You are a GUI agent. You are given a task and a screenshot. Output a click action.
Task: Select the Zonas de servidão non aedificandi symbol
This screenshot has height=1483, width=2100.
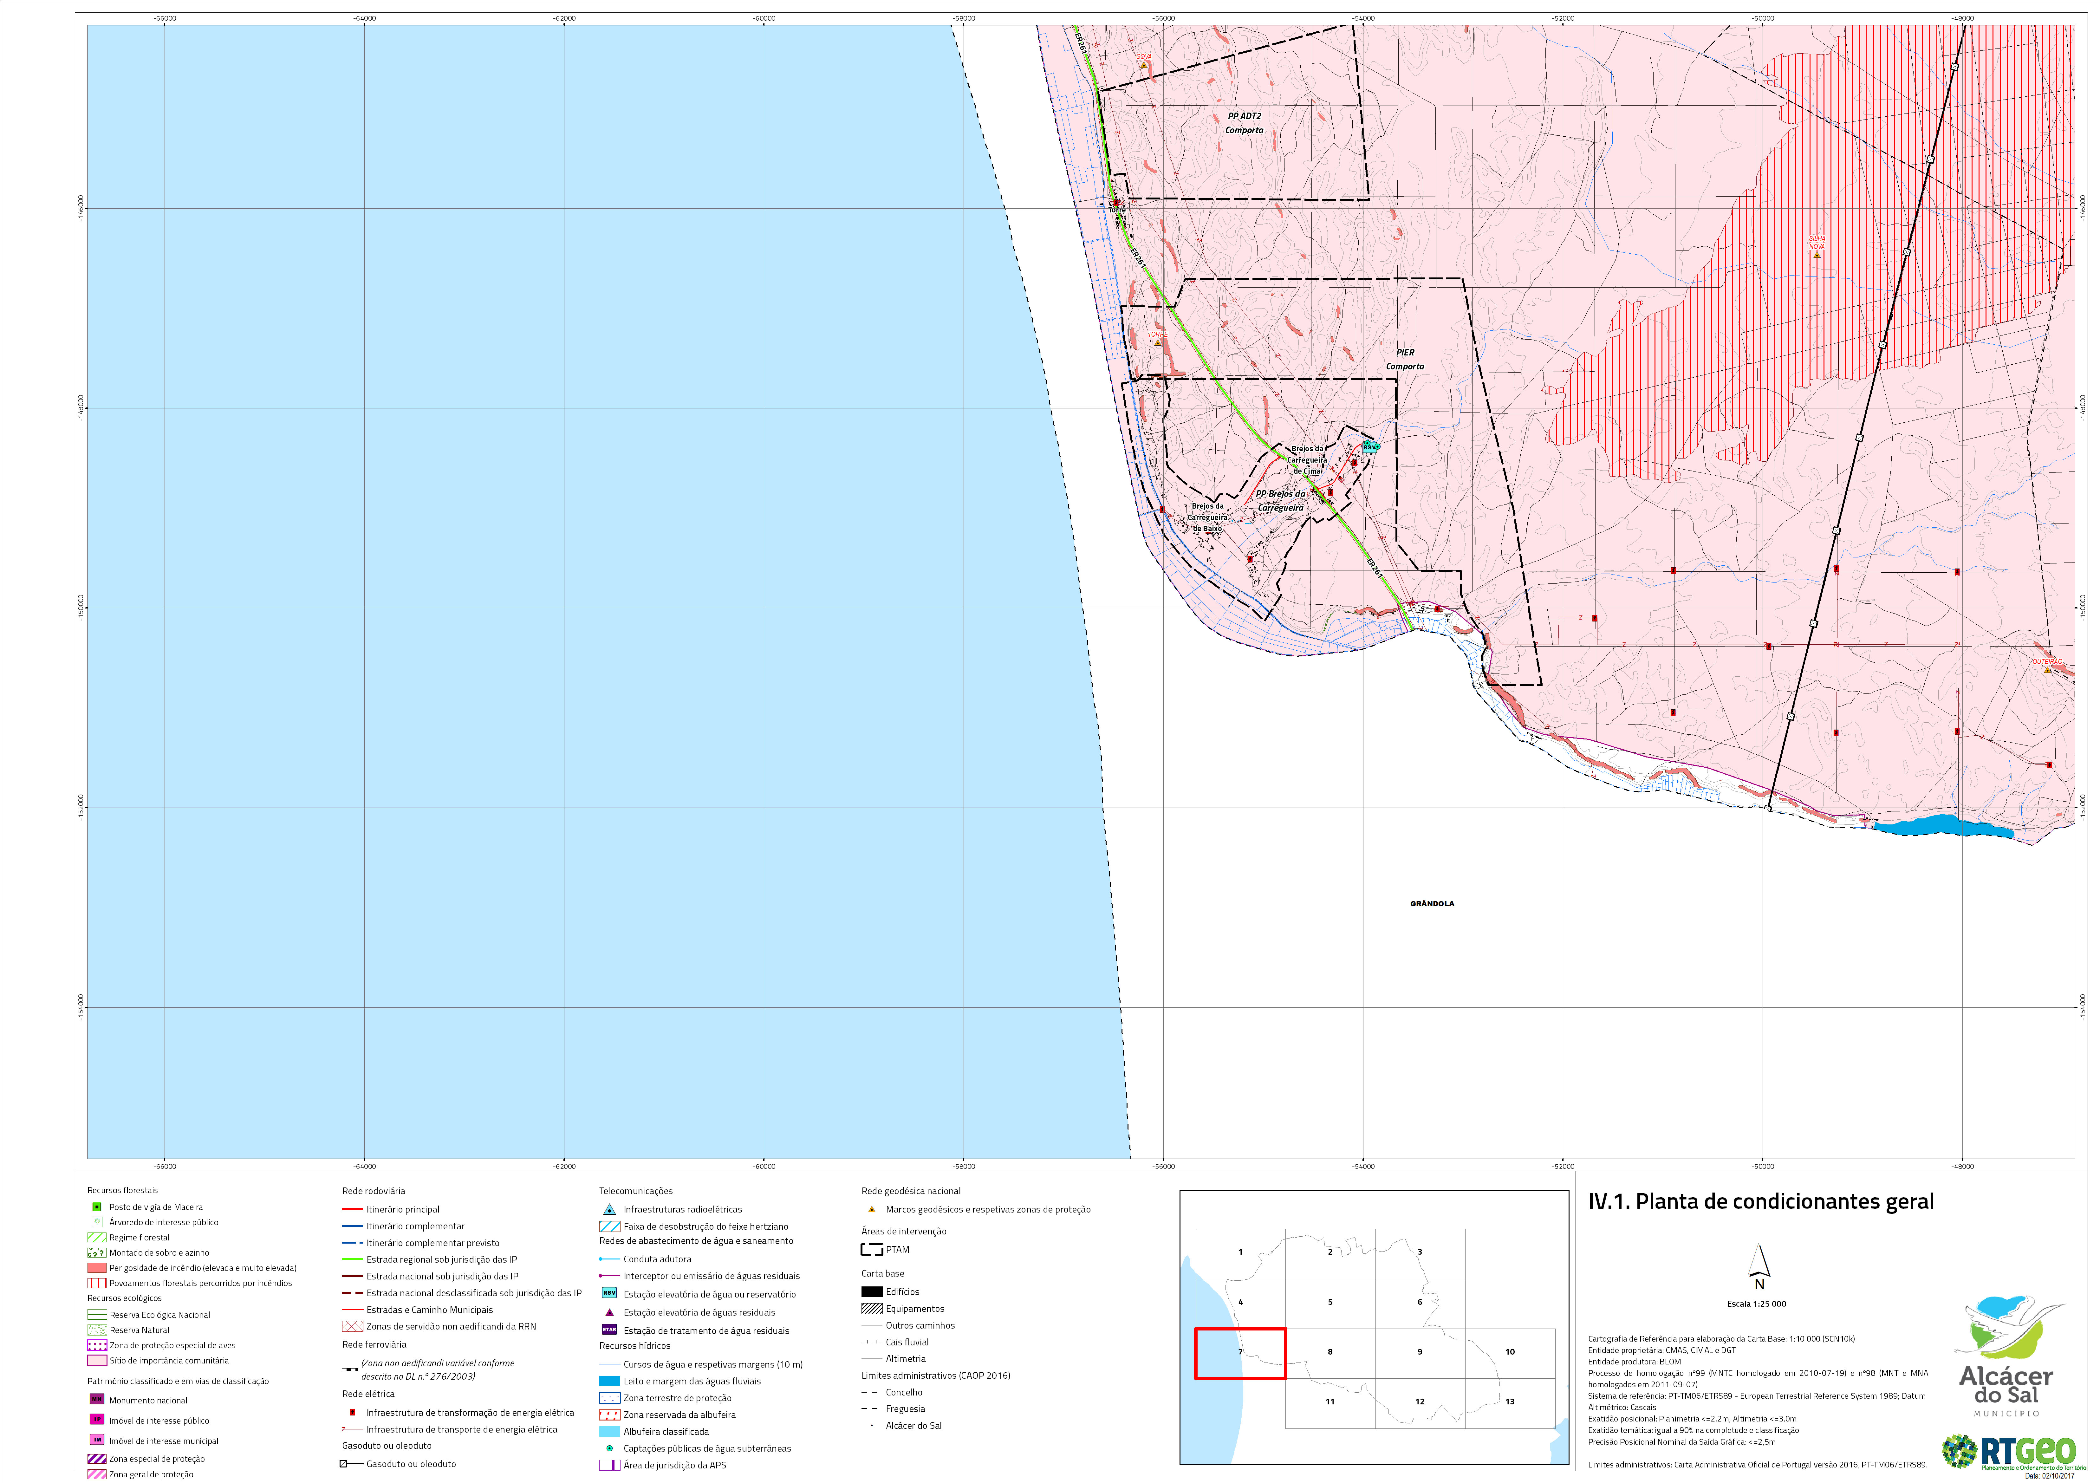(352, 1327)
